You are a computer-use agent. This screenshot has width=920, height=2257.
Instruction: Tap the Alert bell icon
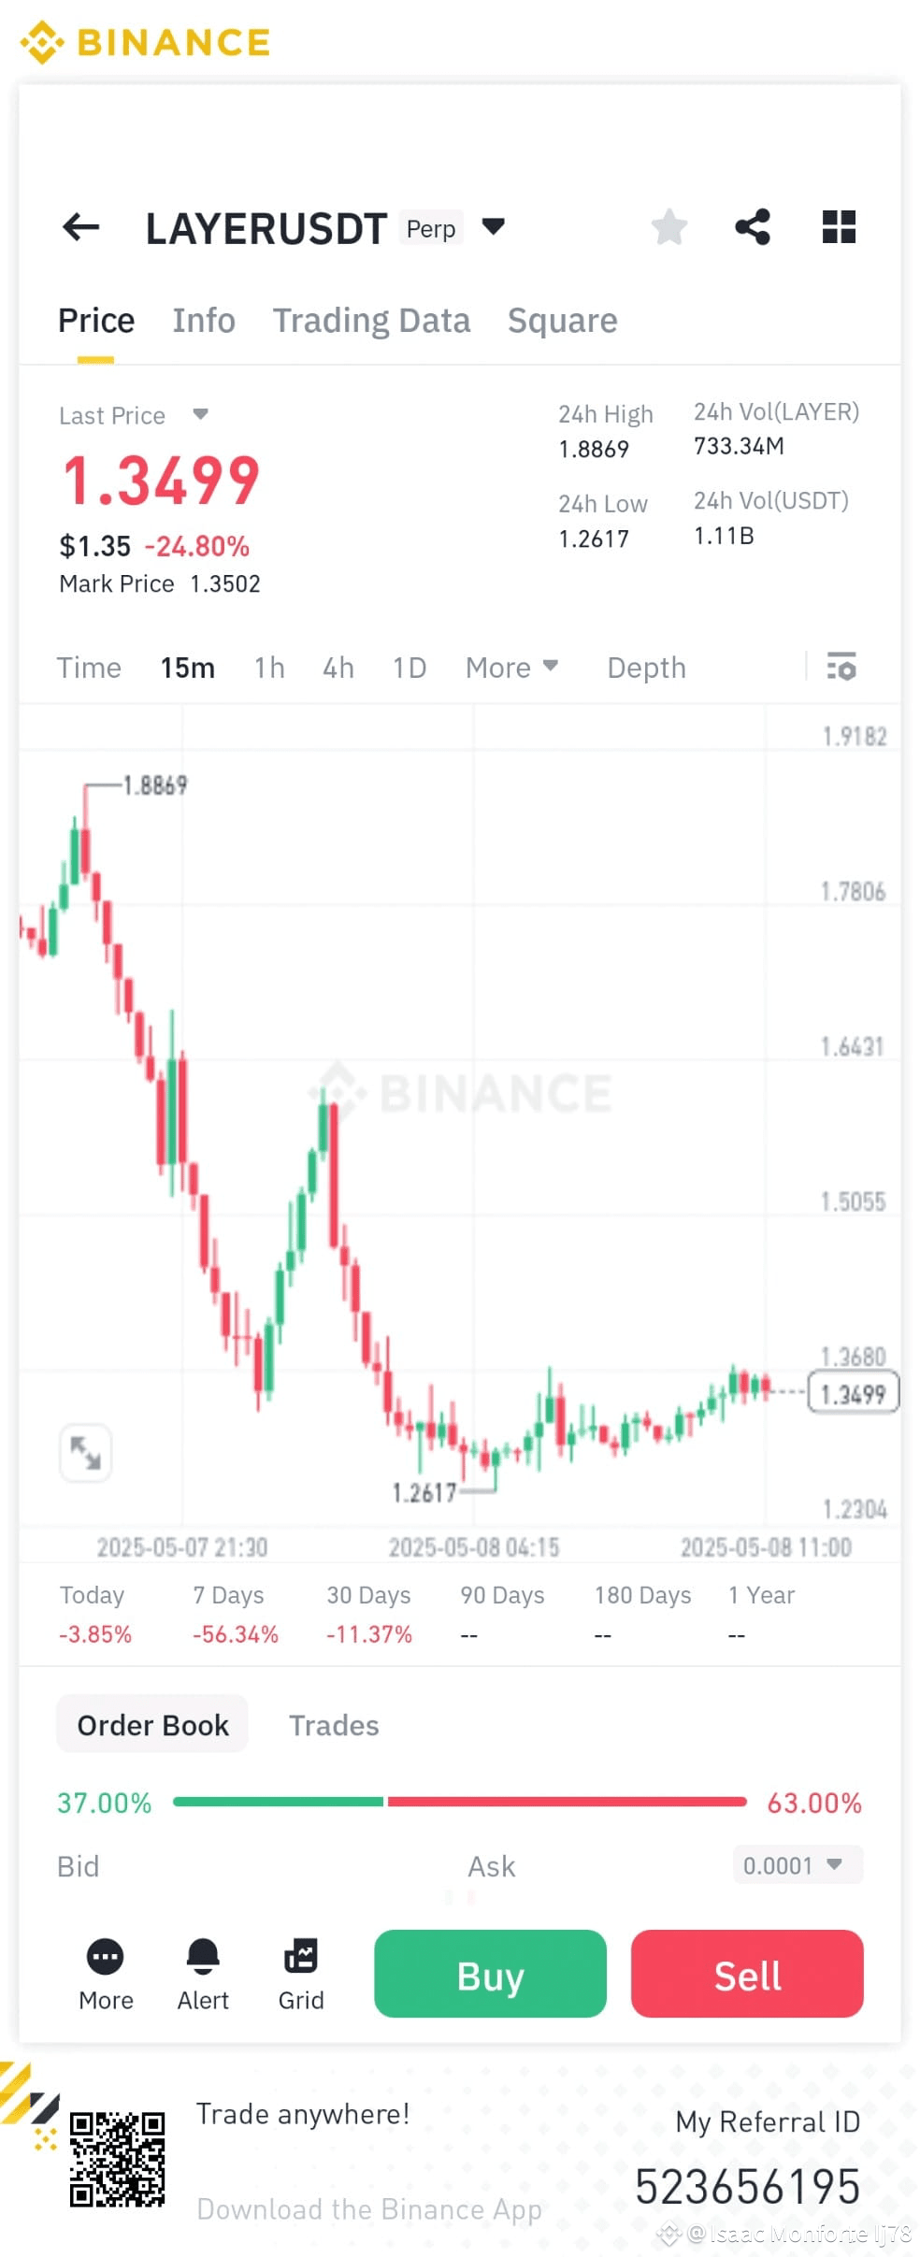click(x=203, y=1956)
